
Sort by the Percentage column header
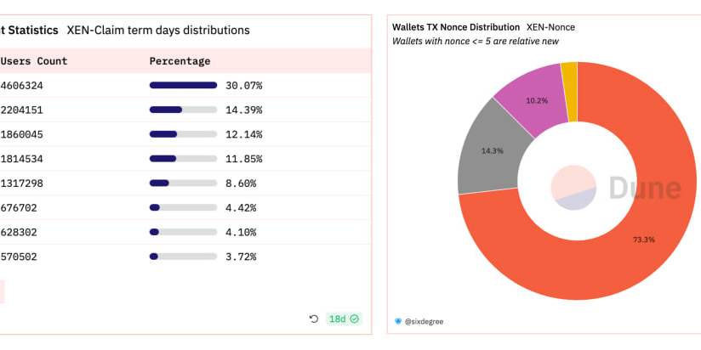point(180,61)
